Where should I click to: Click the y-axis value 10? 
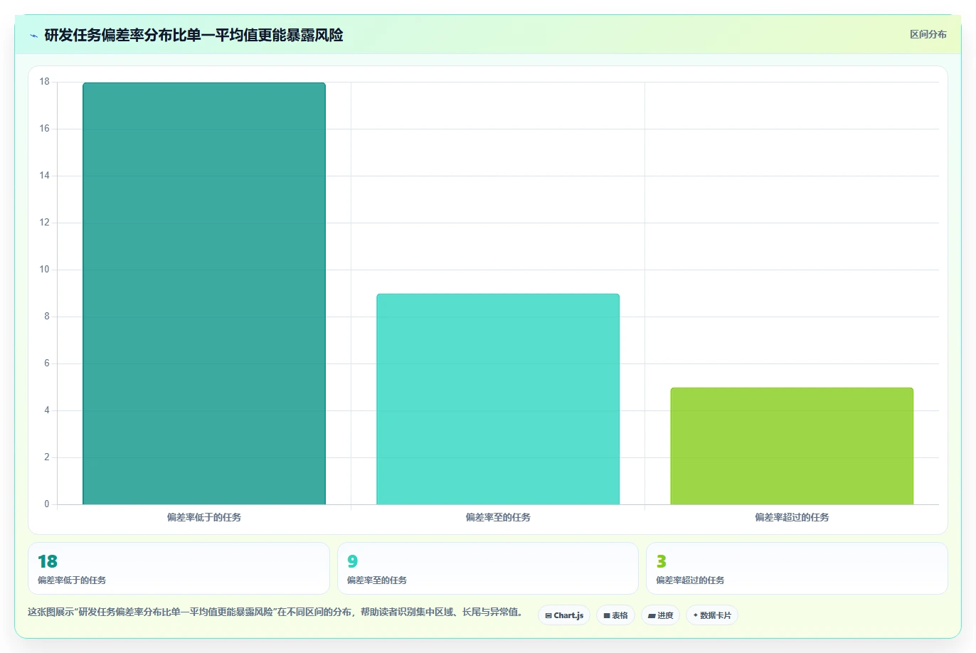pyautogui.click(x=45, y=270)
